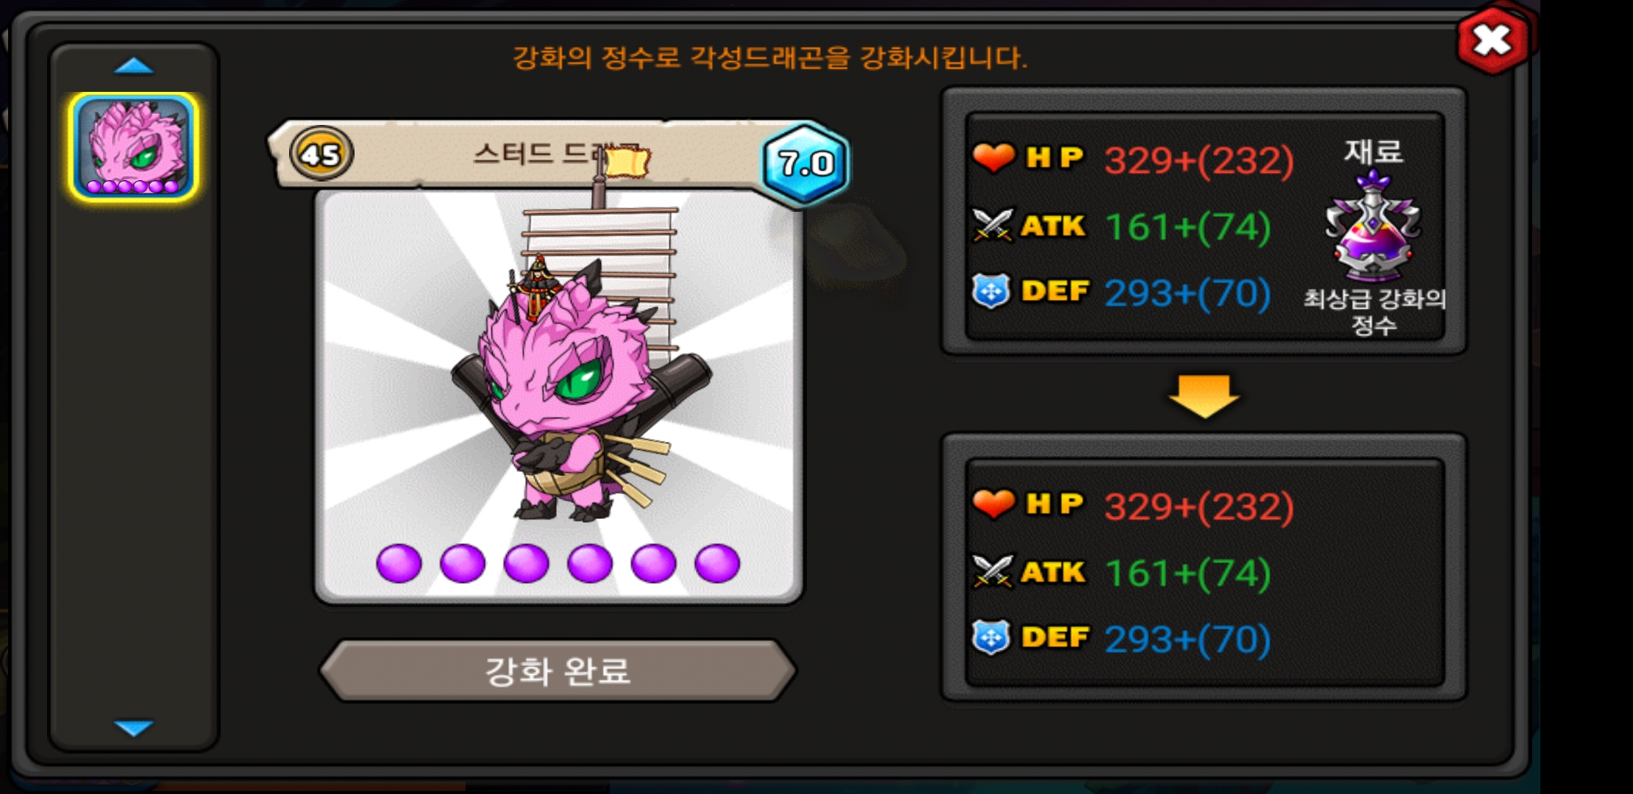Tap the last purple enhancement orb
This screenshot has width=1633, height=794.
tap(717, 564)
